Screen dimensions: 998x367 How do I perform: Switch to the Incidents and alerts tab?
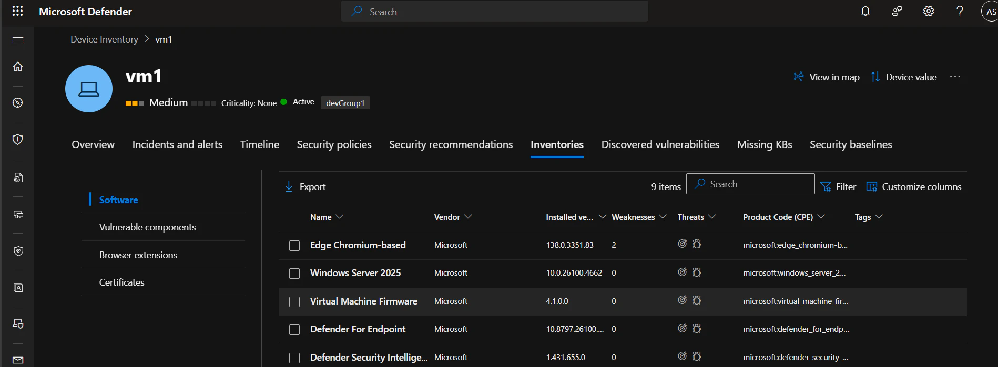(177, 144)
